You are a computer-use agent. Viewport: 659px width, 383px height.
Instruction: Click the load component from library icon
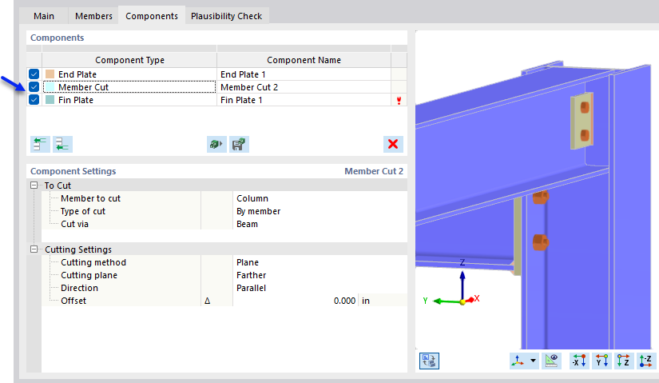click(x=216, y=145)
